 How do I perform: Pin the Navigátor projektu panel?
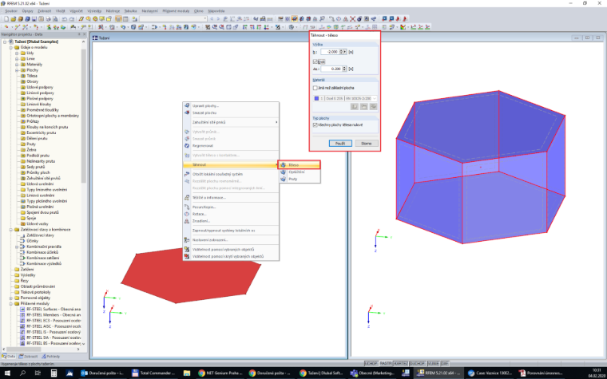pyautogui.click(x=79, y=34)
